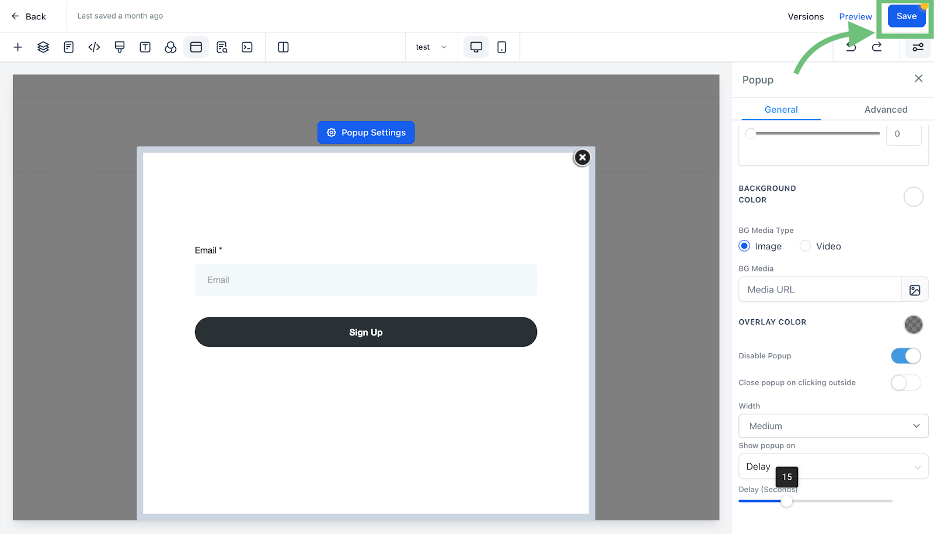Screen dimensions: 934x534
Task: Click the undo arrow icon
Action: tap(851, 47)
